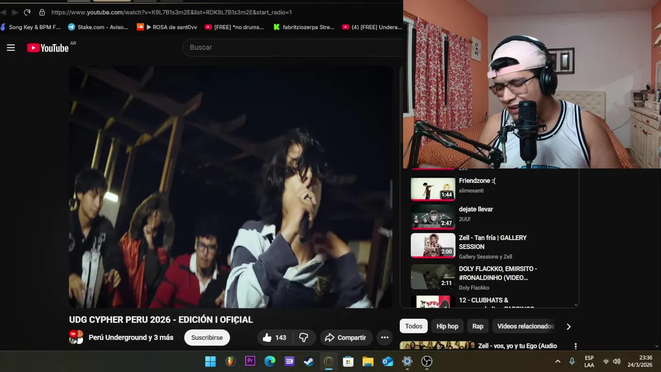661x372 pixels.
Task: Open the 'Perú Underground y 3 más' channel link
Action: click(x=131, y=337)
